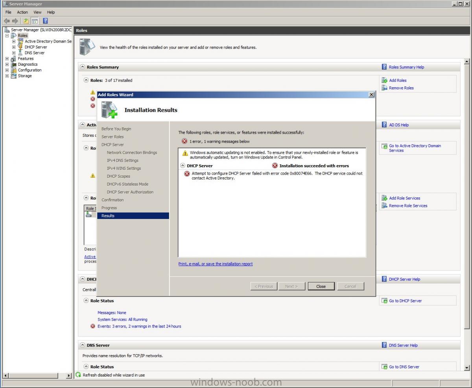Click the Close button in wizard

[321, 286]
